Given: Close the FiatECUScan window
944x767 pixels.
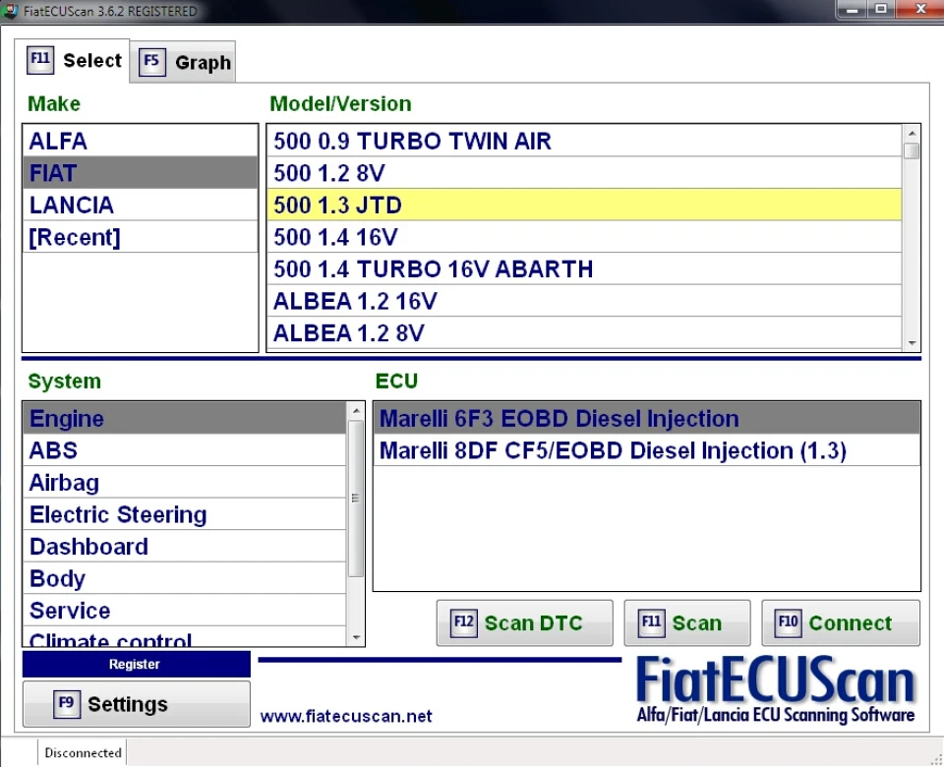Looking at the screenshot, I should pyautogui.click(x=920, y=10).
